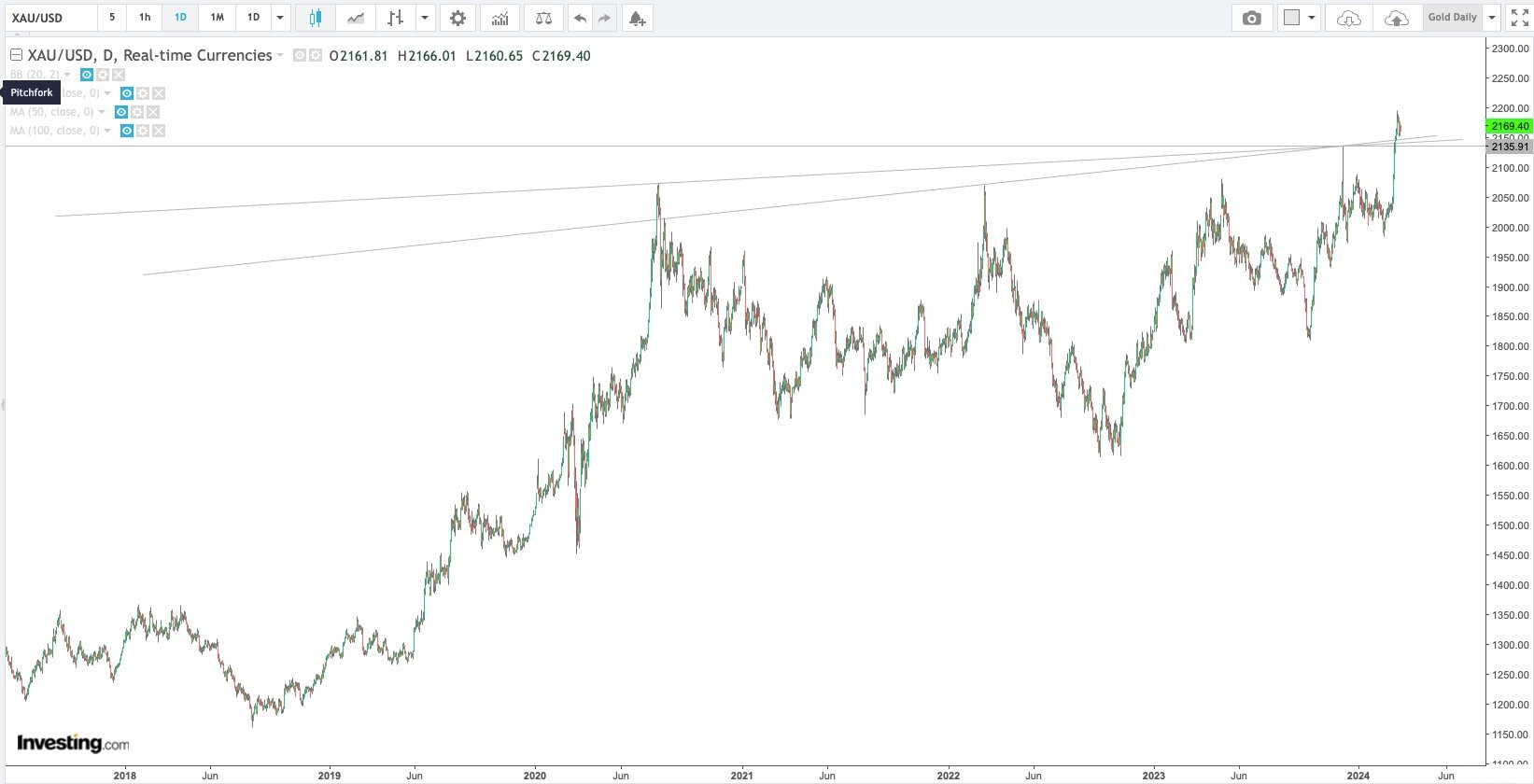Expand the Gold Daily layout dropdown arrow

(x=1492, y=18)
